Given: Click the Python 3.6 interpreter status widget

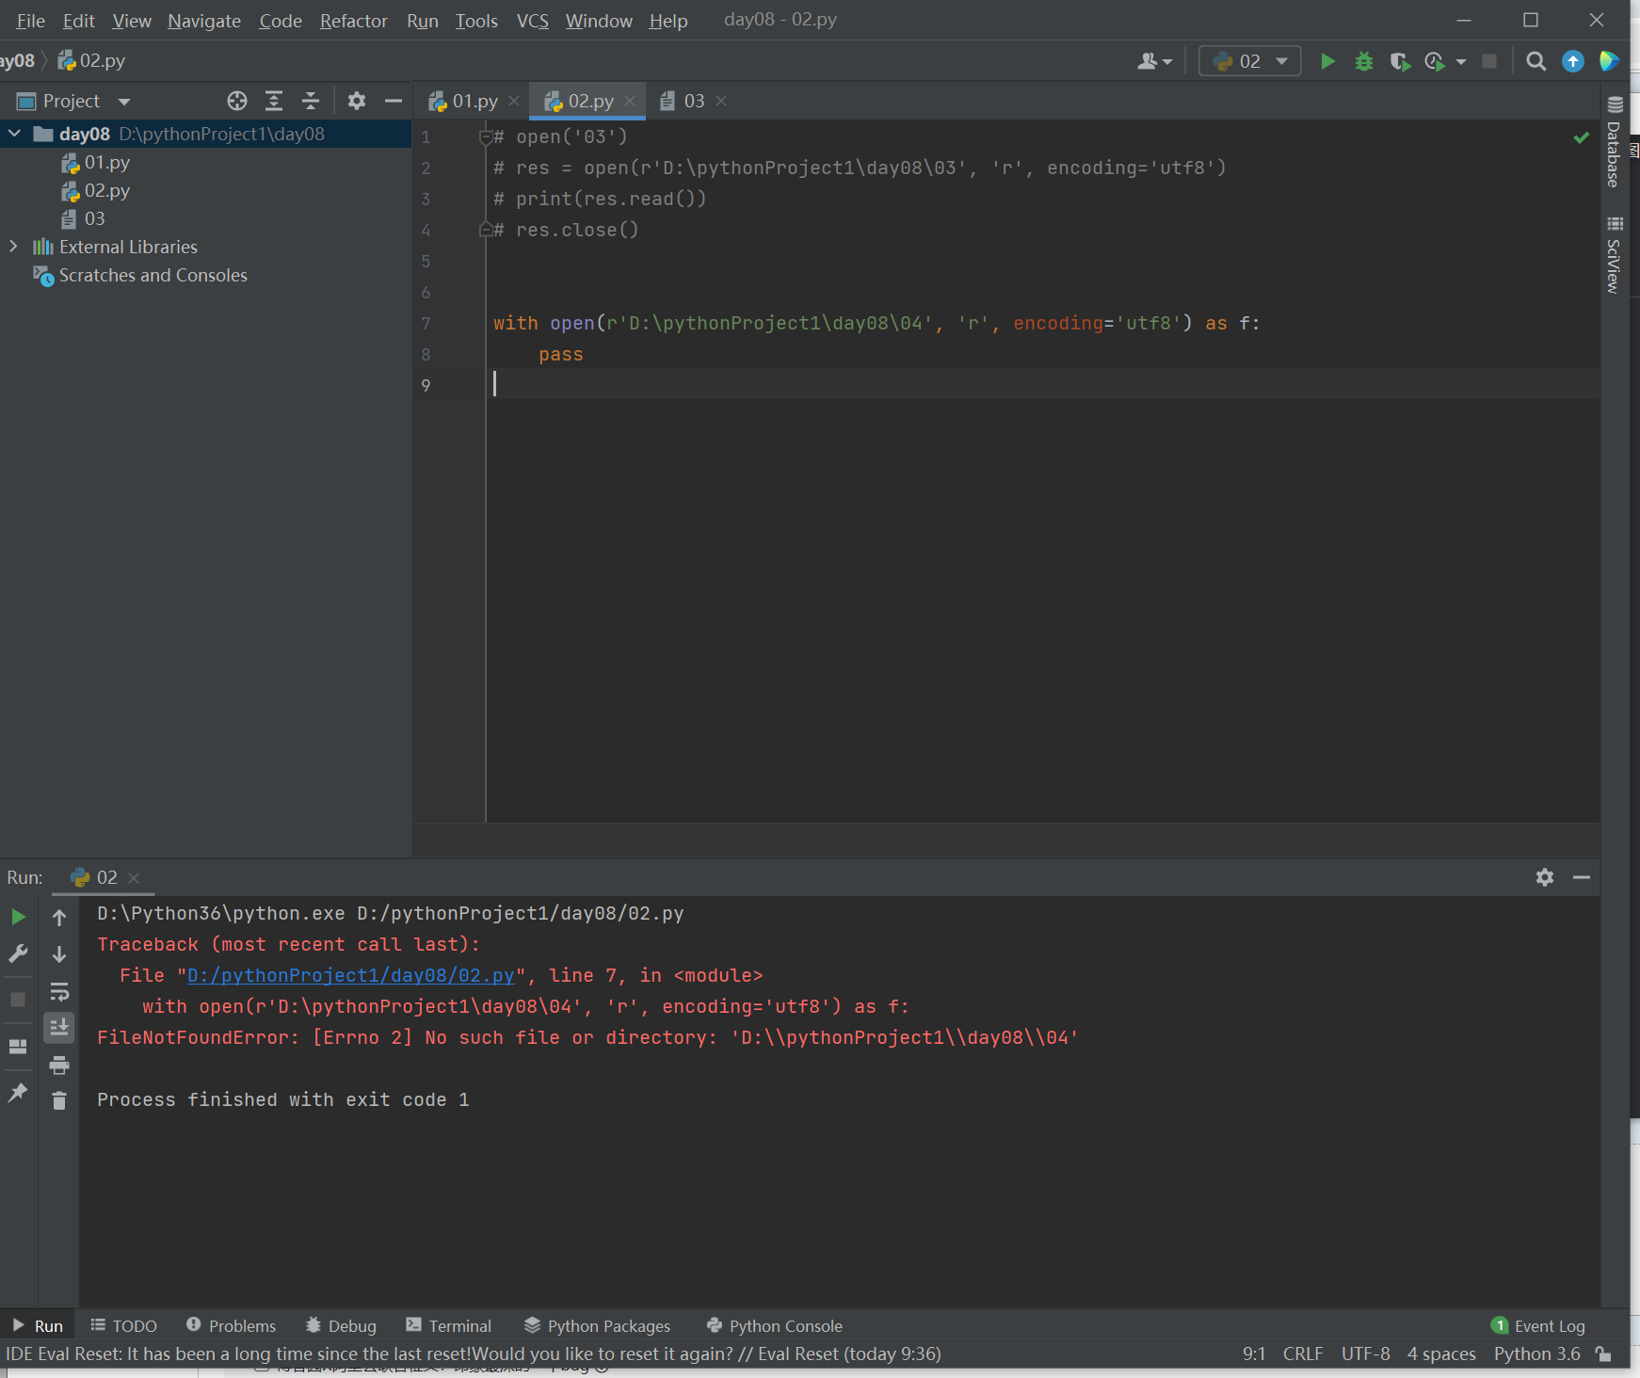Looking at the screenshot, I should 1536,1354.
